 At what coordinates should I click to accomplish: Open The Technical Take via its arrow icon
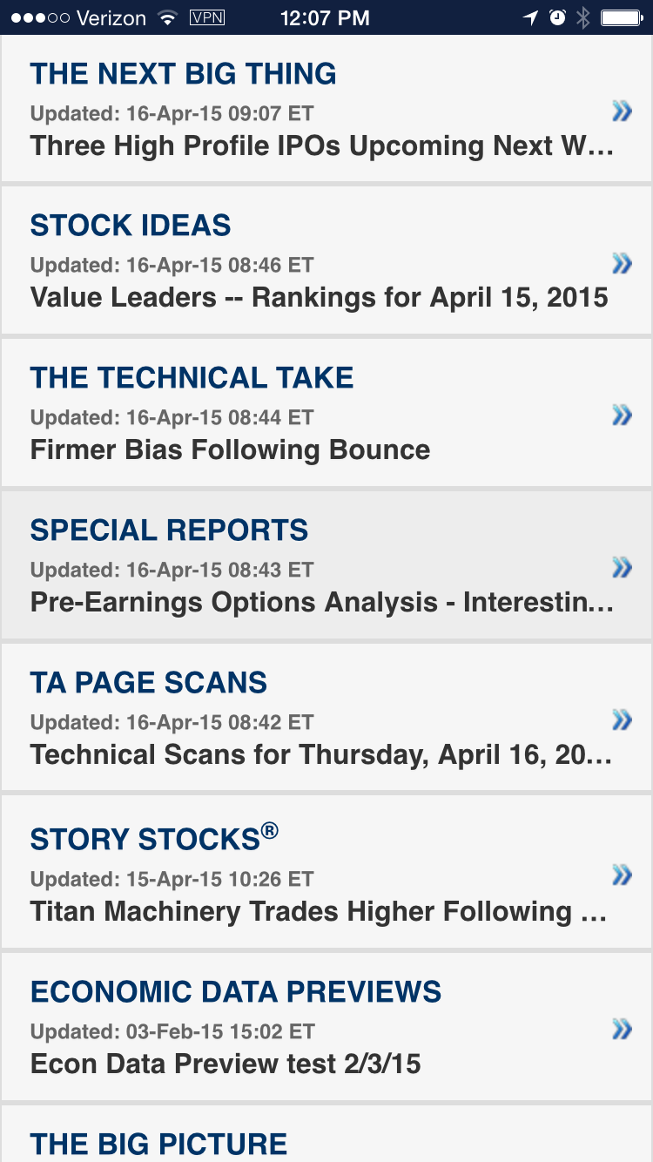pyautogui.click(x=622, y=415)
